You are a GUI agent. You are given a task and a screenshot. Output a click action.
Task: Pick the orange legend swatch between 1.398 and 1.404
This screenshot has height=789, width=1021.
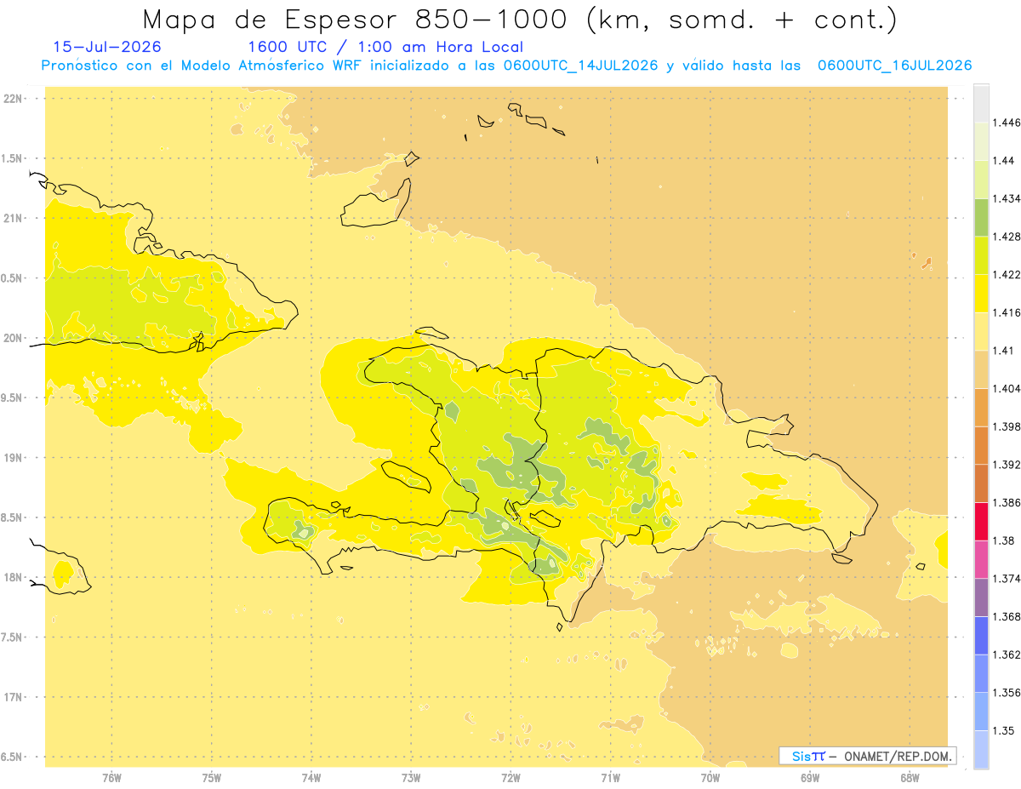981,407
